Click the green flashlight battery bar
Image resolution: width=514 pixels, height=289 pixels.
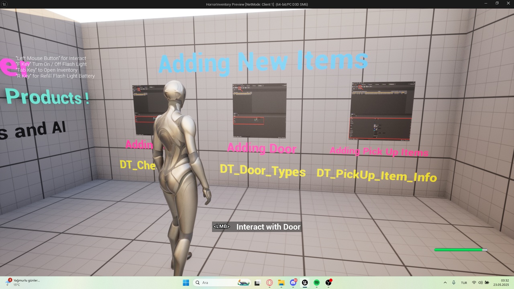[461, 250]
